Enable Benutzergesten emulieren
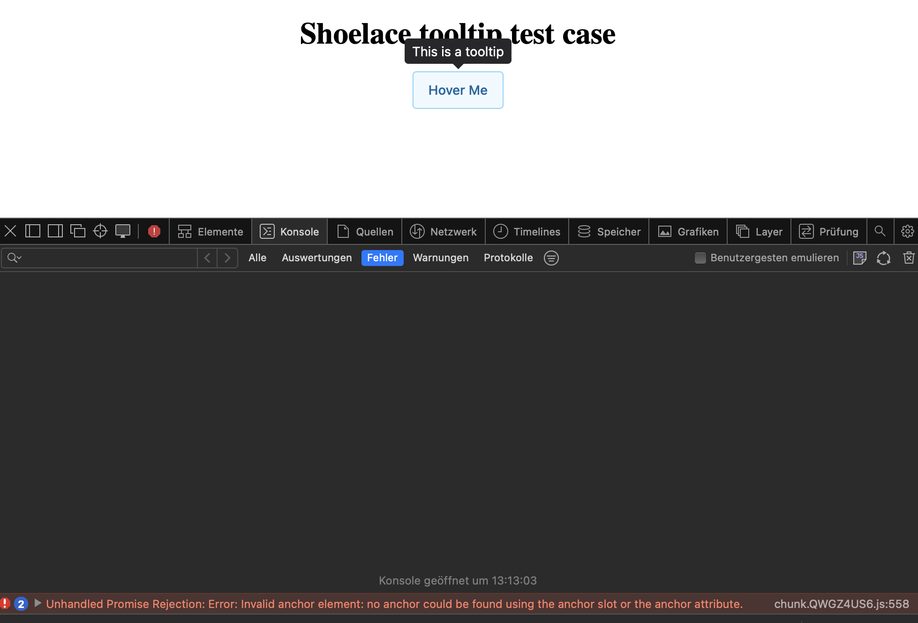This screenshot has height=623, width=918. (x=700, y=258)
